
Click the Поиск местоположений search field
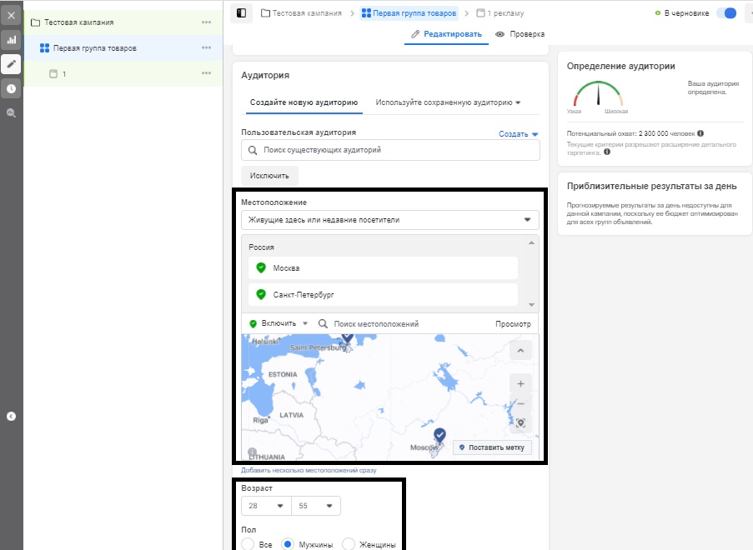pyautogui.click(x=377, y=324)
